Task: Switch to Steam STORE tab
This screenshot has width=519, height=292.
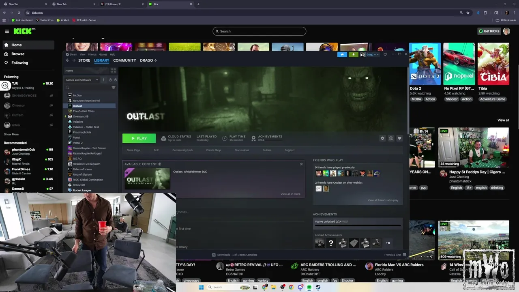Action: coord(84,60)
